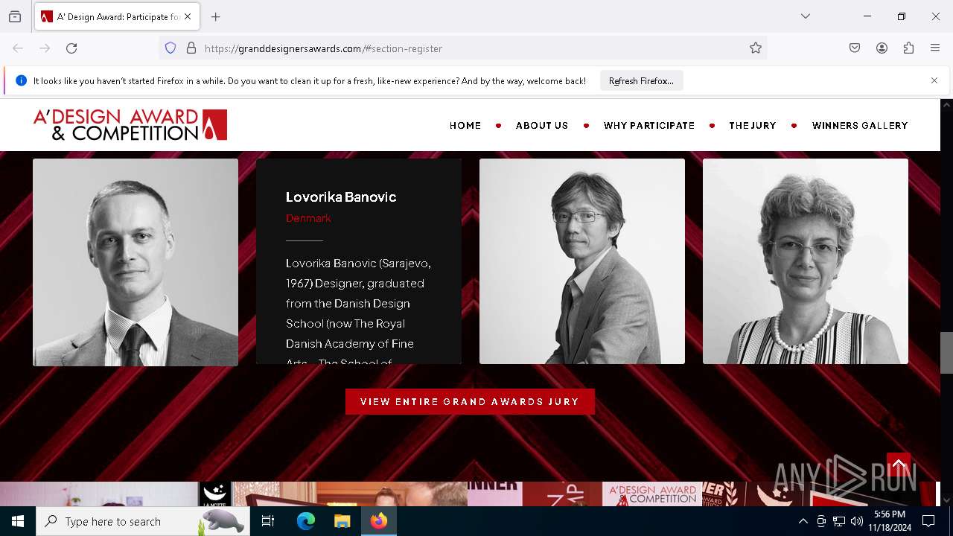Go to the HOME menu item
Viewport: 953px width, 536px height.
pos(465,126)
